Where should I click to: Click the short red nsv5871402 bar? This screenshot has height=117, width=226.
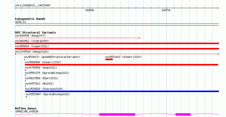click(x=109, y=59)
